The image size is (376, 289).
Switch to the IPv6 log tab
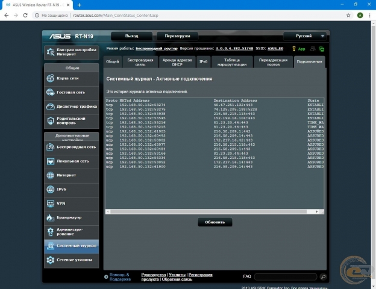click(203, 61)
